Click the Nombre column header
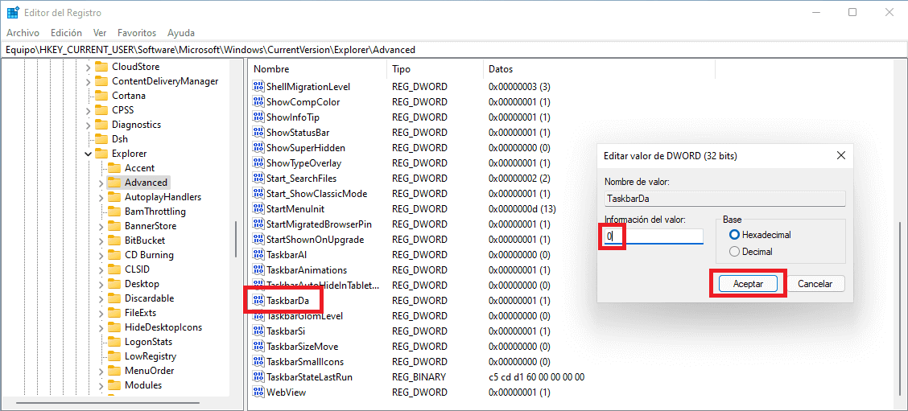 point(317,69)
